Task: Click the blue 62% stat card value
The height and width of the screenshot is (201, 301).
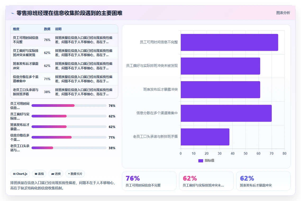Action: (x=247, y=178)
